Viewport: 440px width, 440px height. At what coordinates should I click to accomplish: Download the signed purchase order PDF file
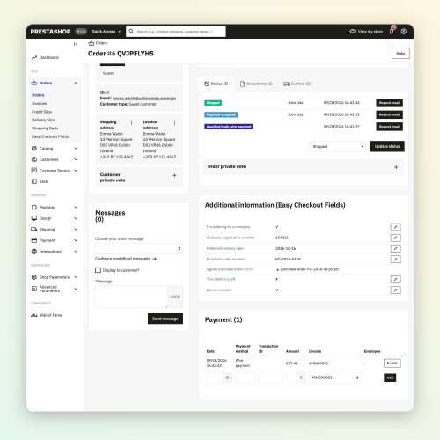(x=307, y=269)
